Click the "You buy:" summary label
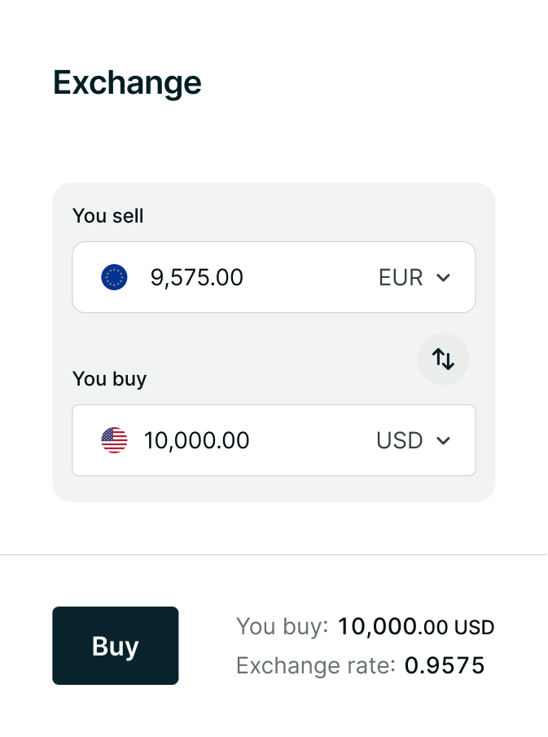The width and height of the screenshot is (548, 737). pos(282,627)
